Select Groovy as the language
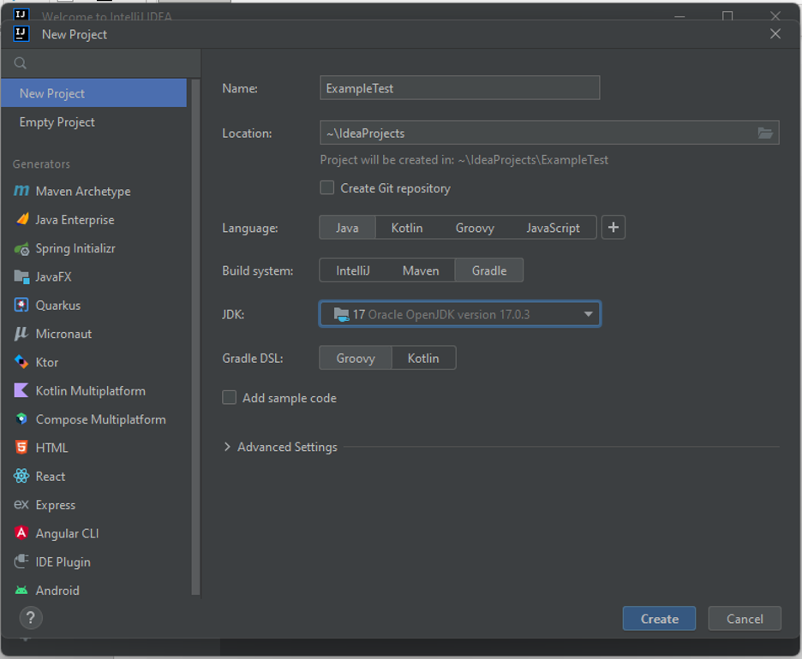 (x=476, y=228)
